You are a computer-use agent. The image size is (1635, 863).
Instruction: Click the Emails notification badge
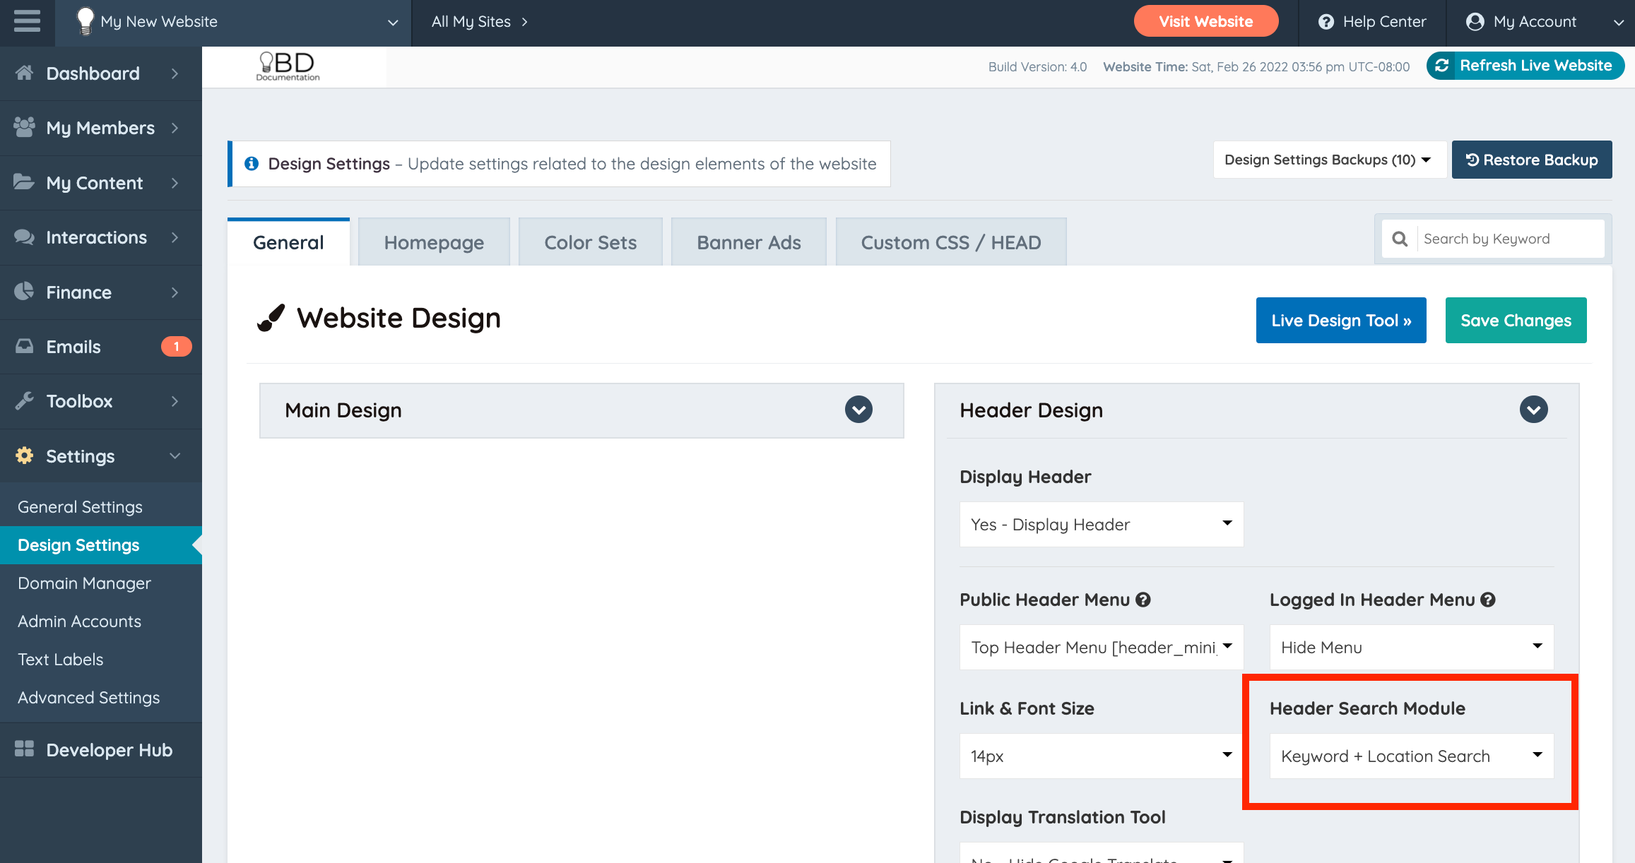click(176, 346)
